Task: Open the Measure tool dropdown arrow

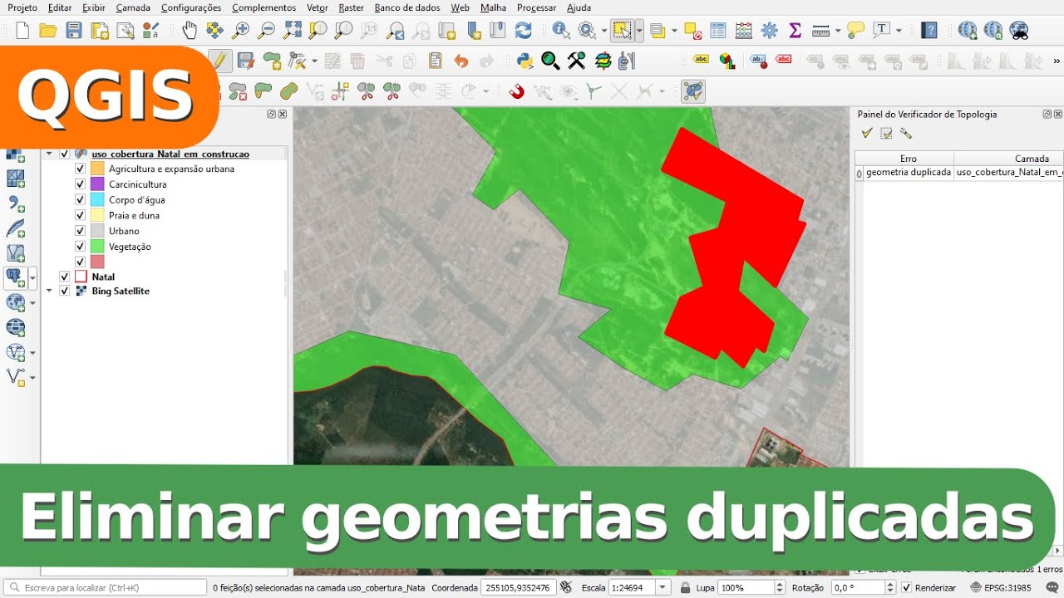Action: click(837, 31)
